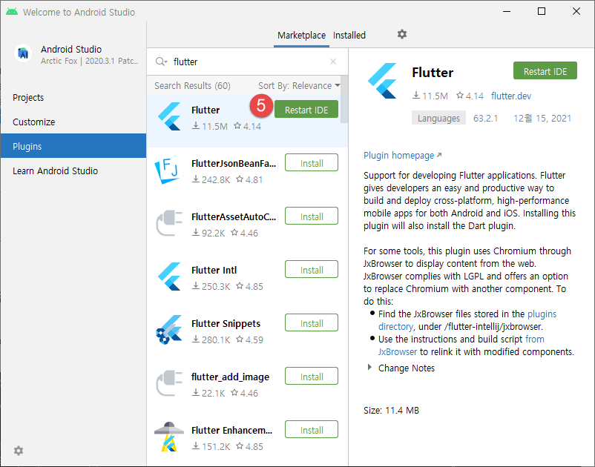595x467 pixels.
Task: Select the flutter_add_image plugin title
Action: 230,377
